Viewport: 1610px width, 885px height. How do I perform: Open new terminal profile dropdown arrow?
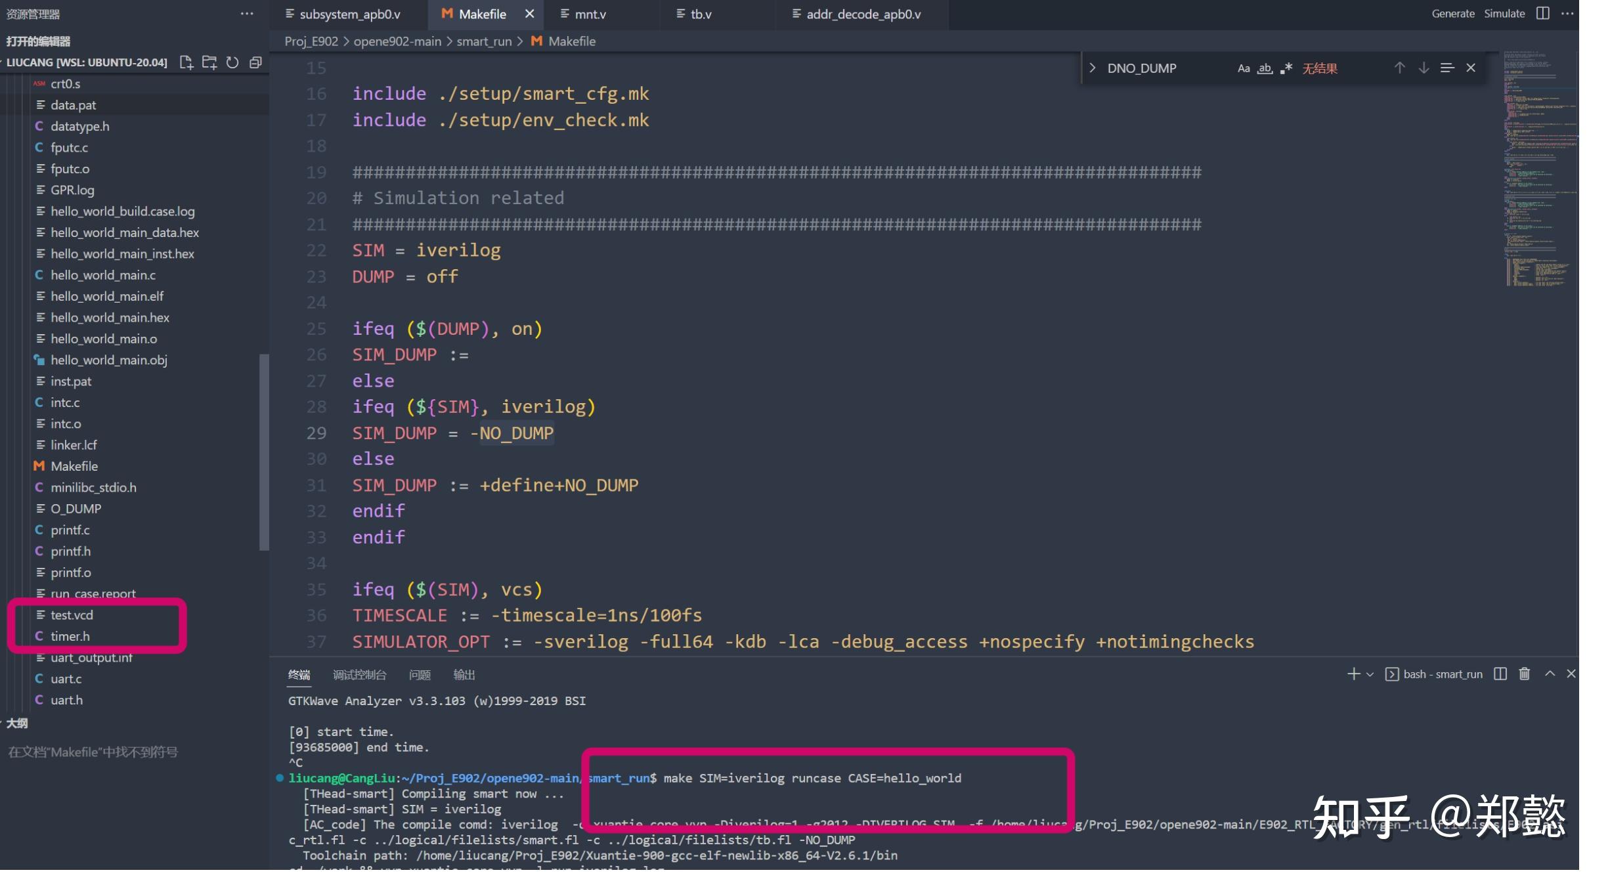pyautogui.click(x=1370, y=674)
